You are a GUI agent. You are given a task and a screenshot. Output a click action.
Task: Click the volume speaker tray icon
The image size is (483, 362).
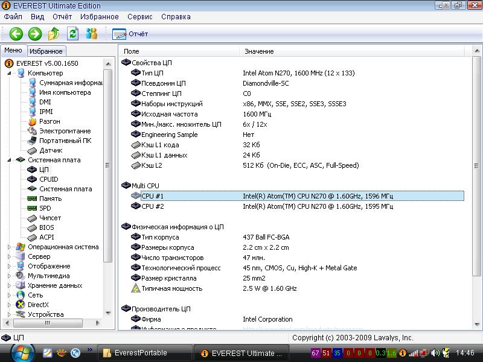(435, 353)
